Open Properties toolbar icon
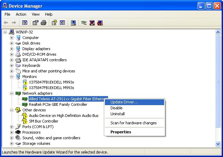 pos(36,23)
